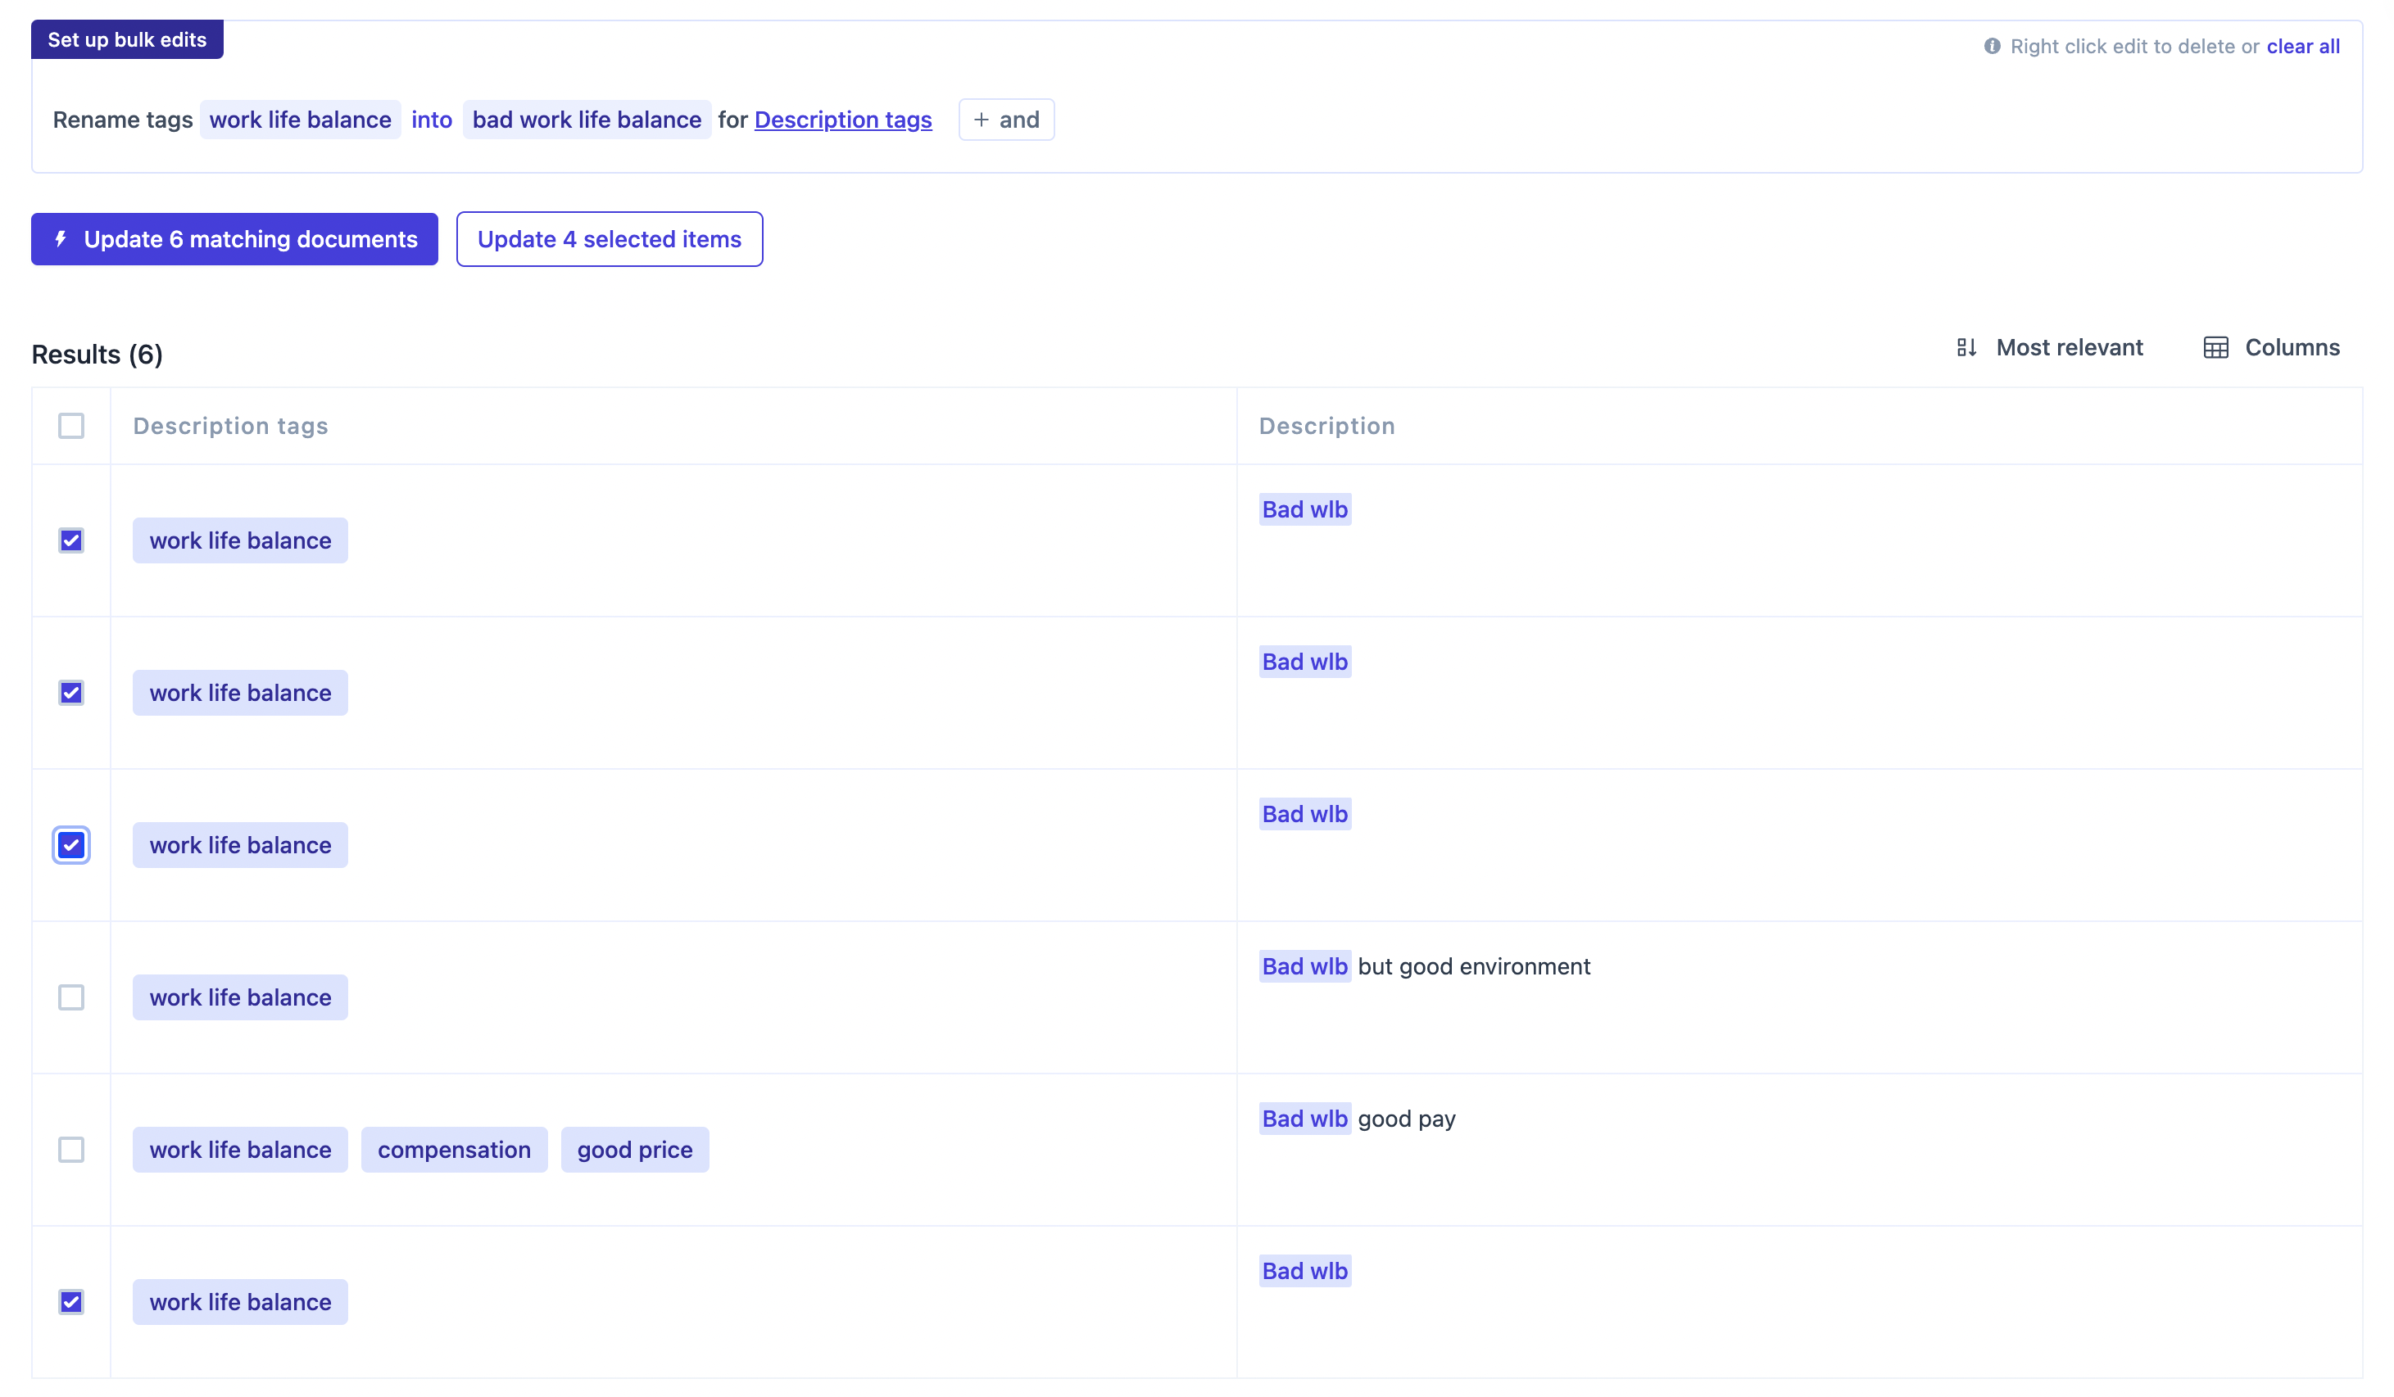Click the Set up bulk edits tab

(x=127, y=40)
